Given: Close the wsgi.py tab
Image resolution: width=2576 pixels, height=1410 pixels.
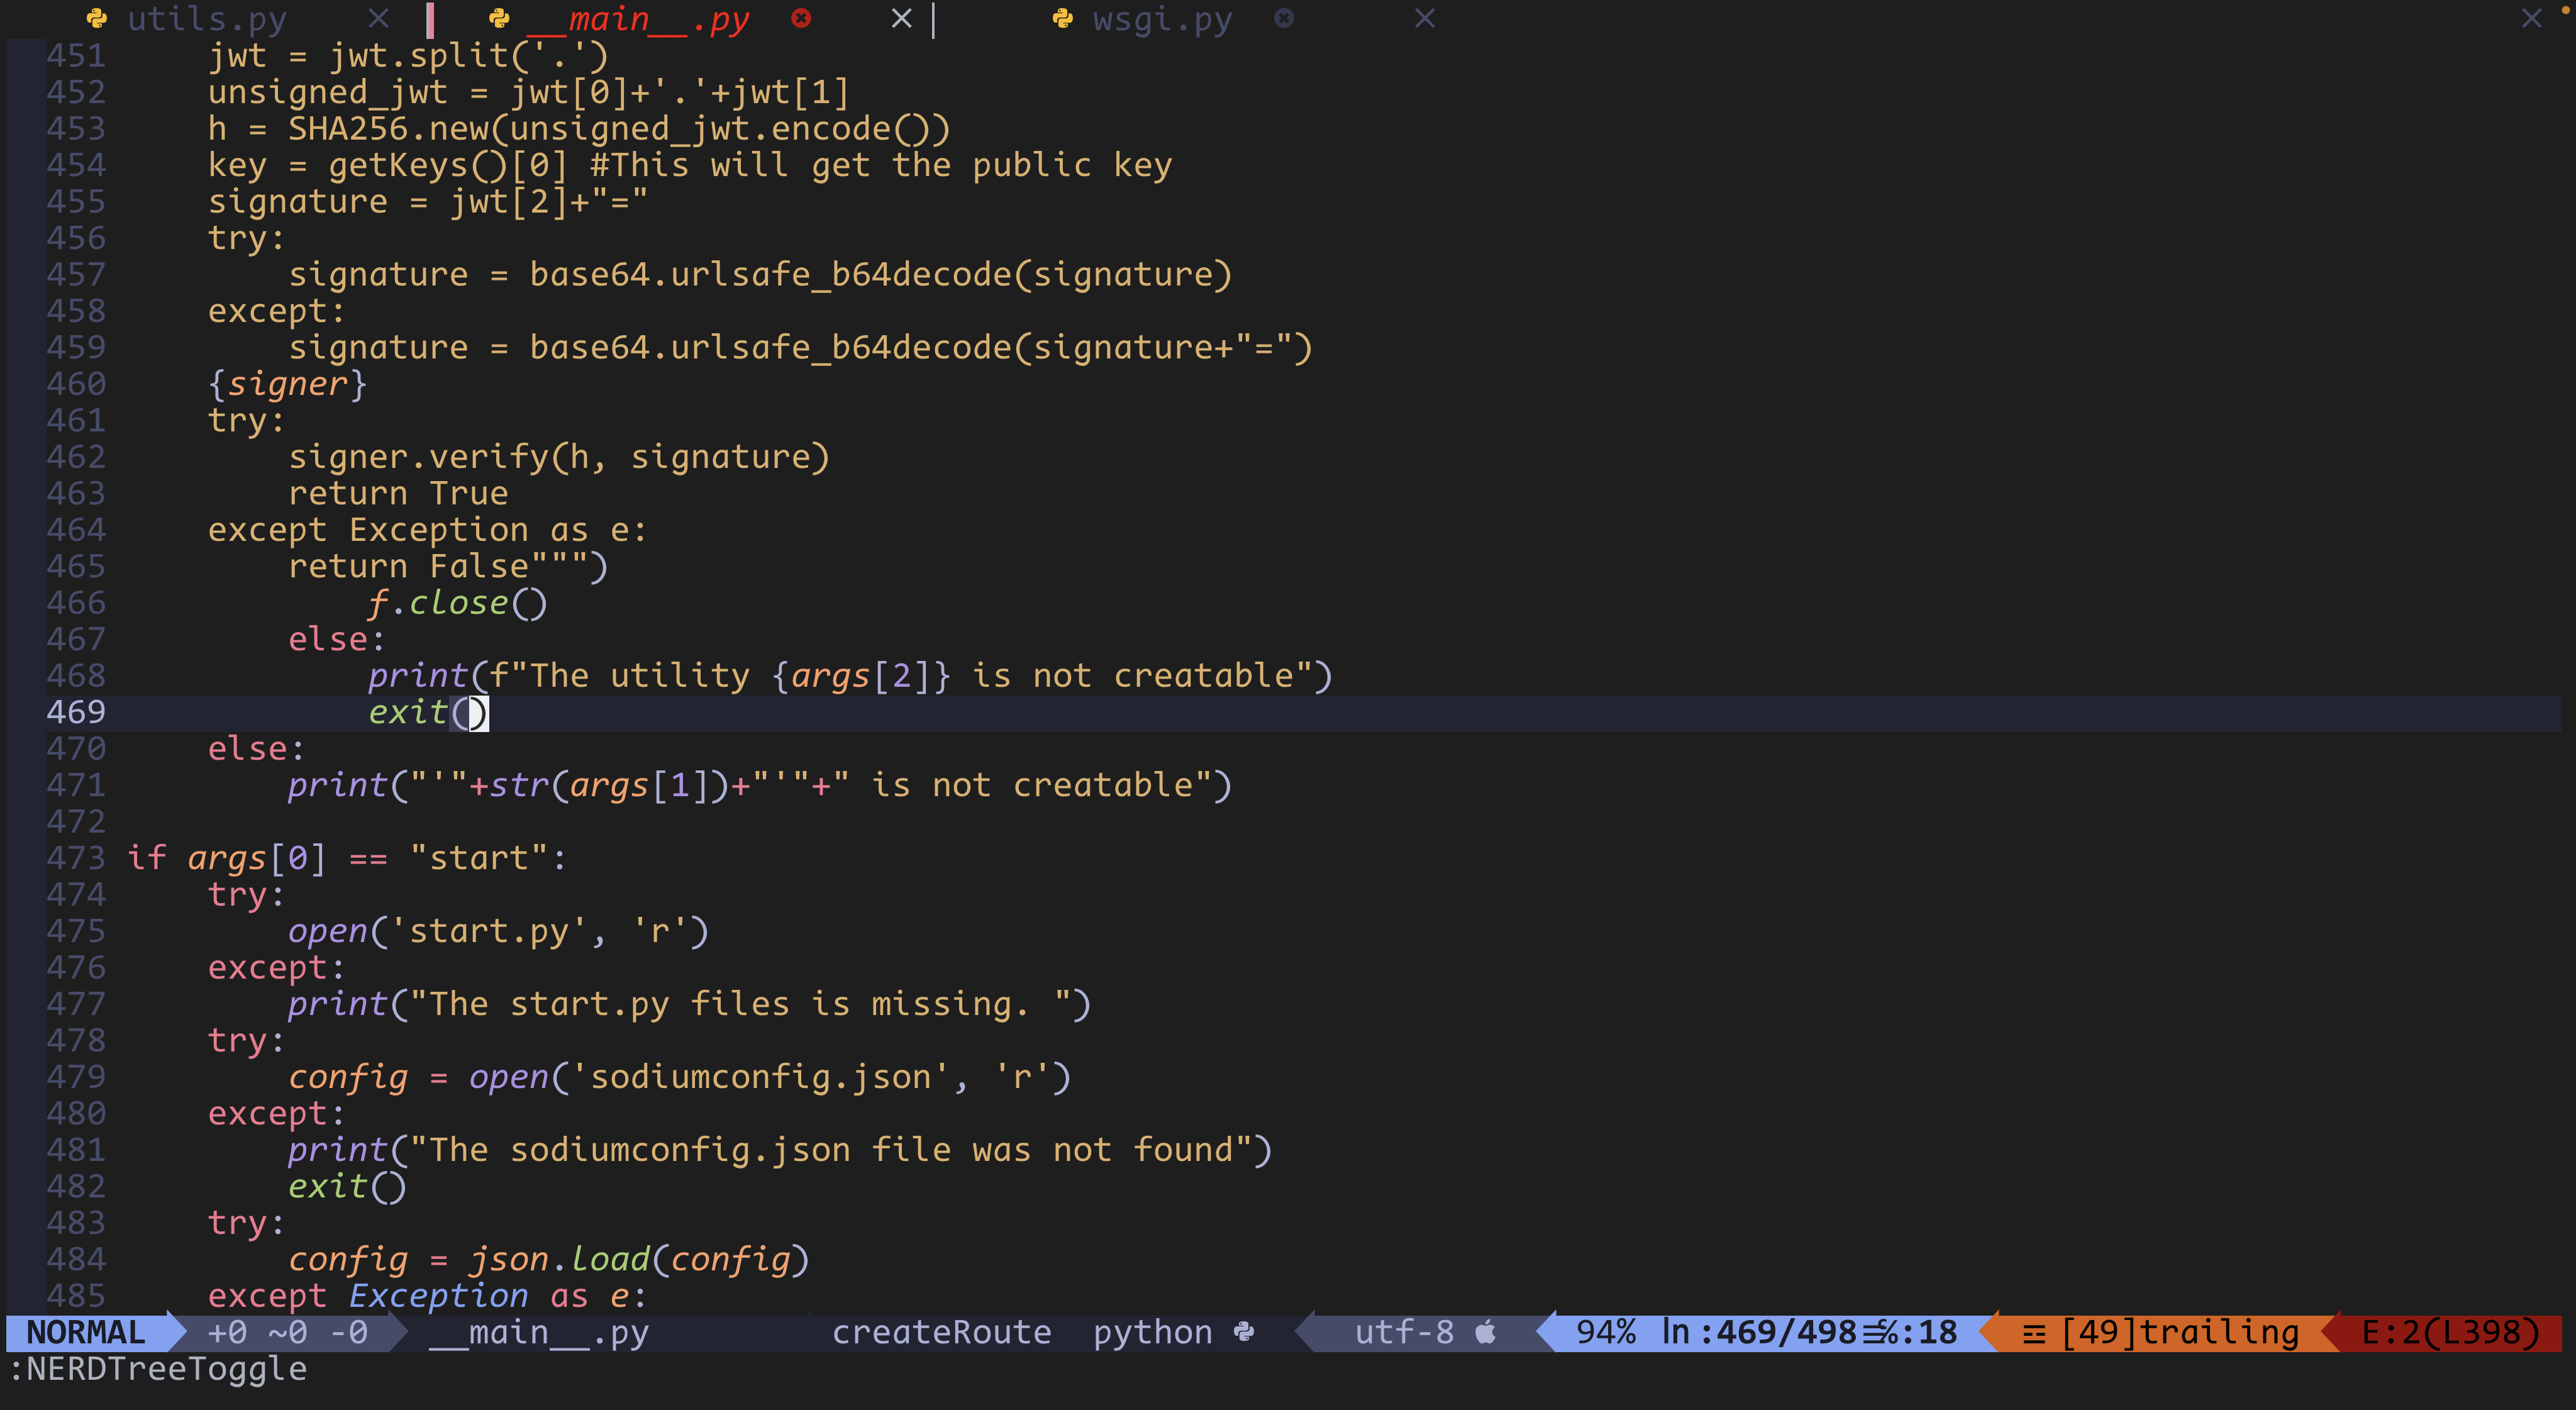Looking at the screenshot, I should coord(1425,19).
